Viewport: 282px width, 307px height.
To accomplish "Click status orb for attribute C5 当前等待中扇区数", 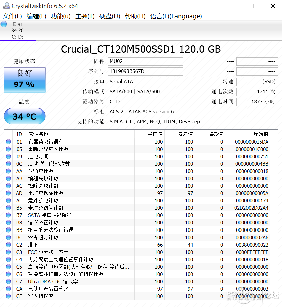I will (x=8, y=267).
